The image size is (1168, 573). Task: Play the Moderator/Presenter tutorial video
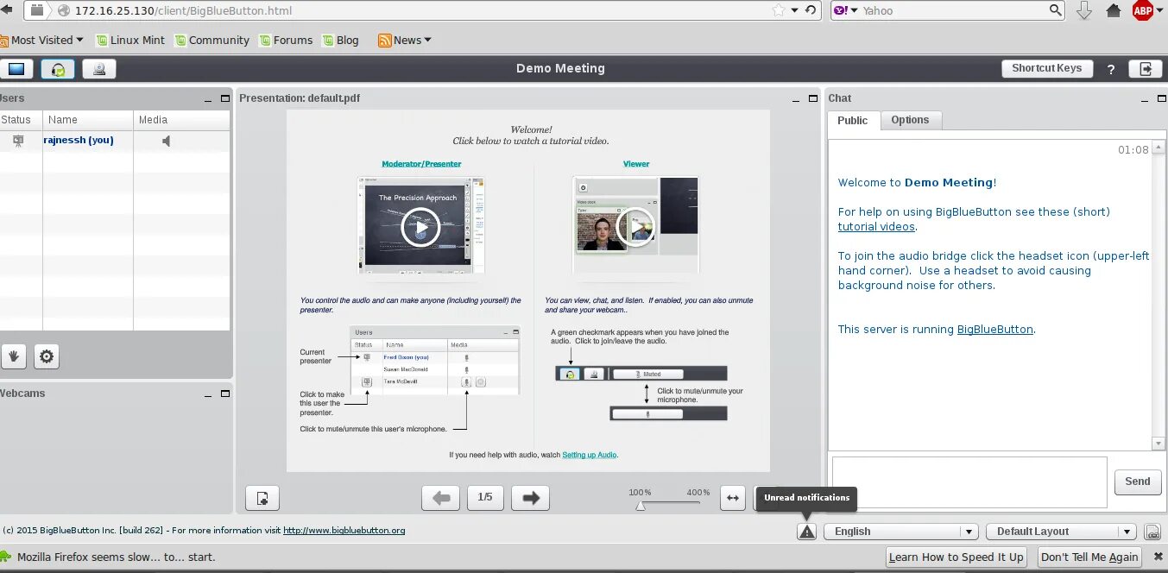click(x=420, y=228)
